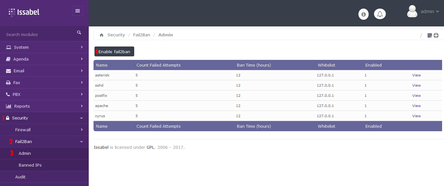This screenshot has width=444, height=186.
Task: Click the cyrus name cell
Action: 100,116
